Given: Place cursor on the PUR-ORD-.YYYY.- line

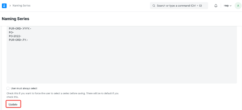Looking at the screenshot, I should click(20, 29).
